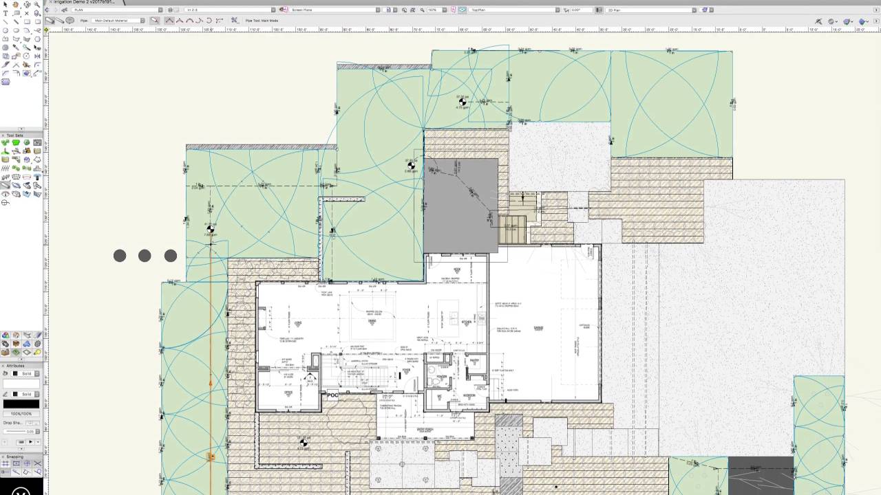Click the Attributes palette header
The image size is (881, 495).
coord(22,366)
